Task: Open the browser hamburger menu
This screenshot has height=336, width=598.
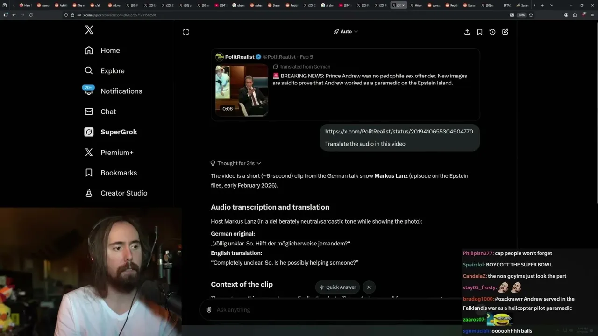Action: pos(591,15)
